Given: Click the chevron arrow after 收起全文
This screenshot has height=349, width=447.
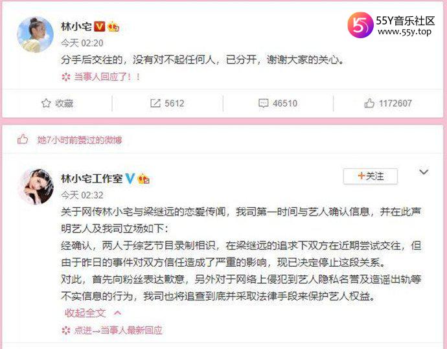Looking at the screenshot, I should (117, 313).
